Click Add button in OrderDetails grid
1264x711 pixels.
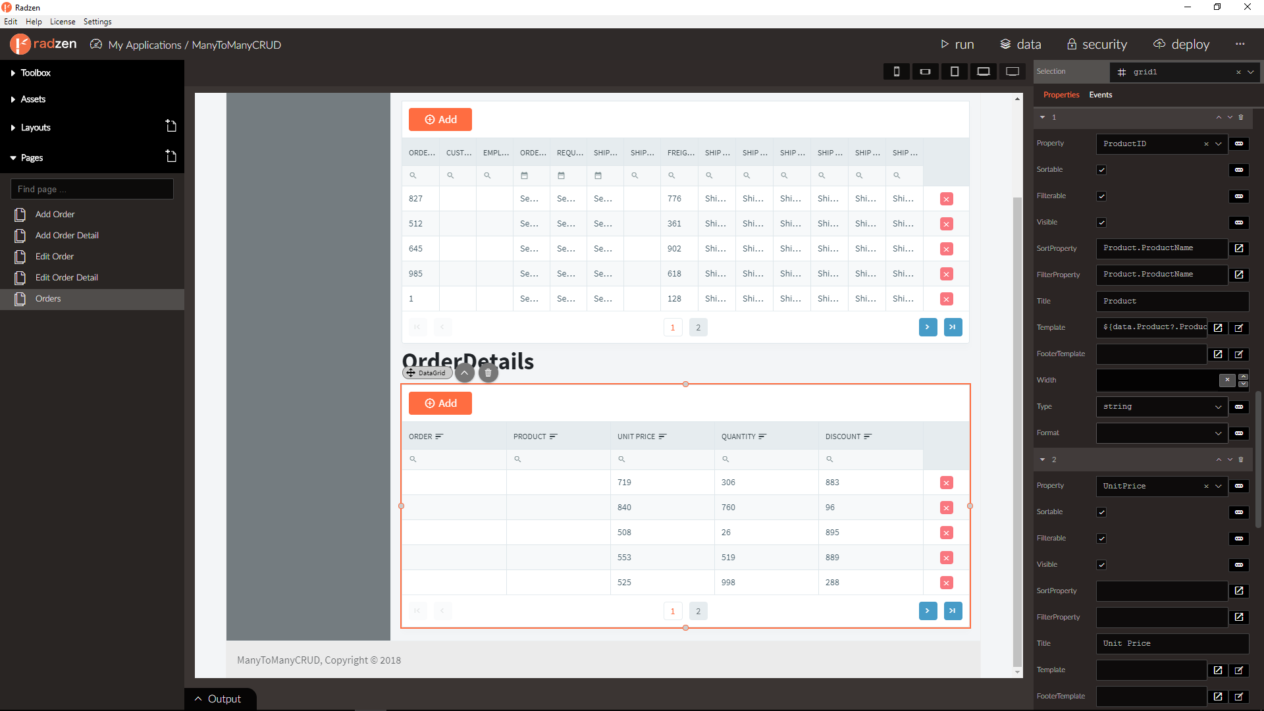440,403
